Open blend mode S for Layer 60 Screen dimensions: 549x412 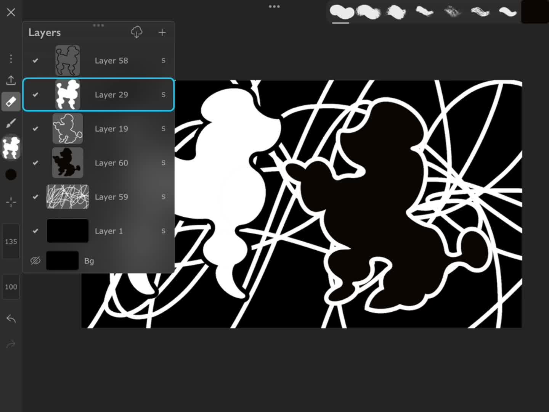[x=163, y=163]
